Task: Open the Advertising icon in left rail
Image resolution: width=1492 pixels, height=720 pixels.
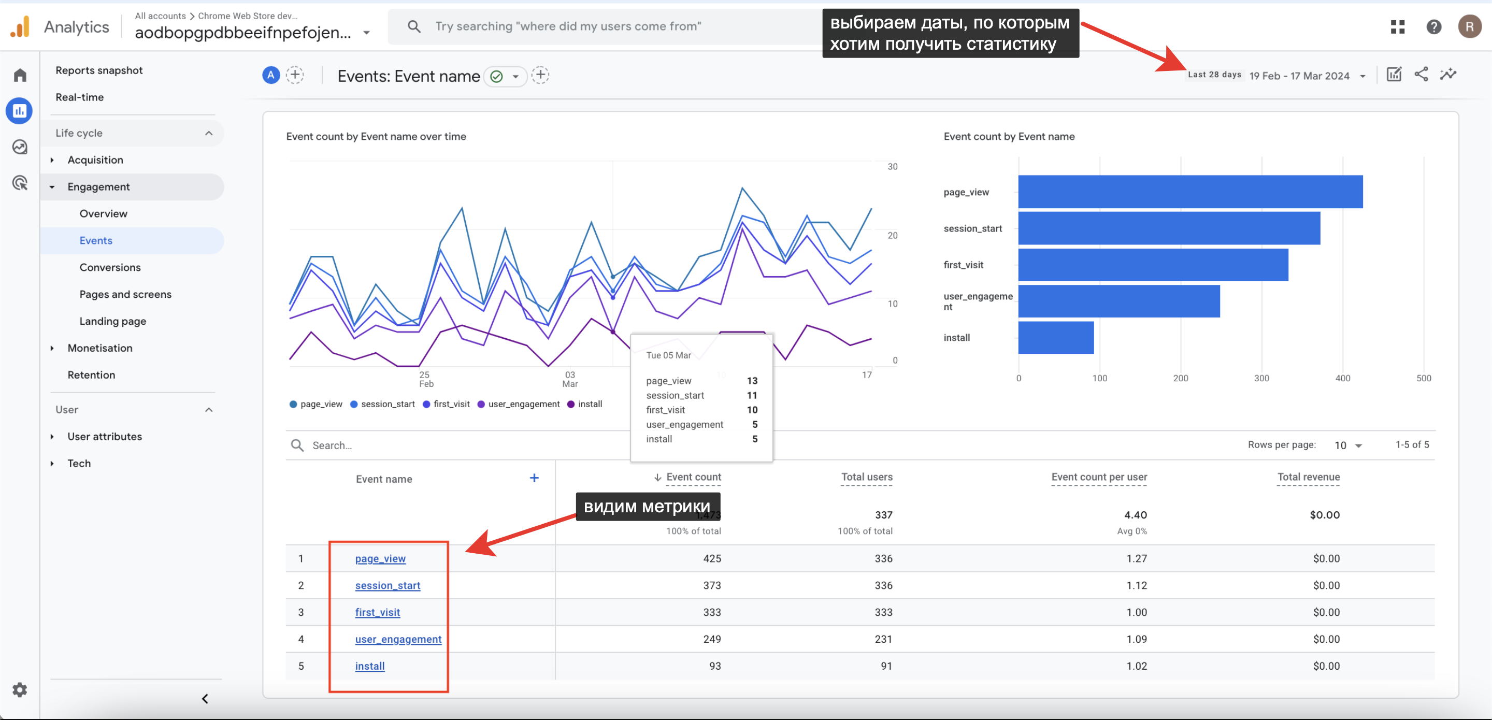Action: coord(20,183)
